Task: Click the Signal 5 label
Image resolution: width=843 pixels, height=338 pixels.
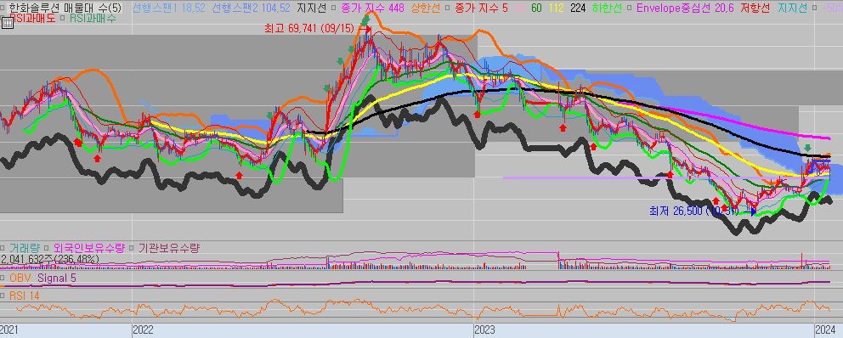Action: tap(58, 278)
